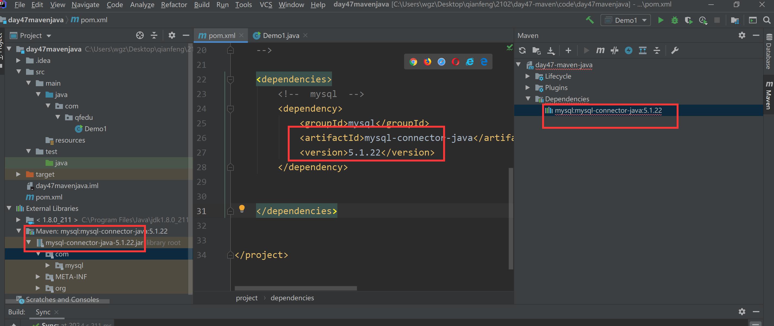This screenshot has width=774, height=326.
Task: Open pom.xml in Edge browser icon
Action: point(484,62)
